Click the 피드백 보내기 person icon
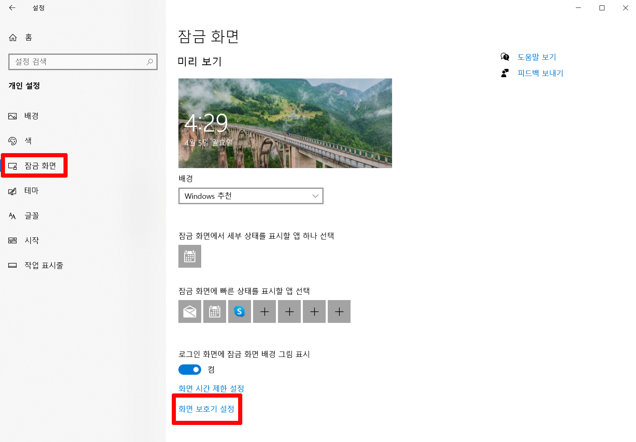 (x=505, y=73)
